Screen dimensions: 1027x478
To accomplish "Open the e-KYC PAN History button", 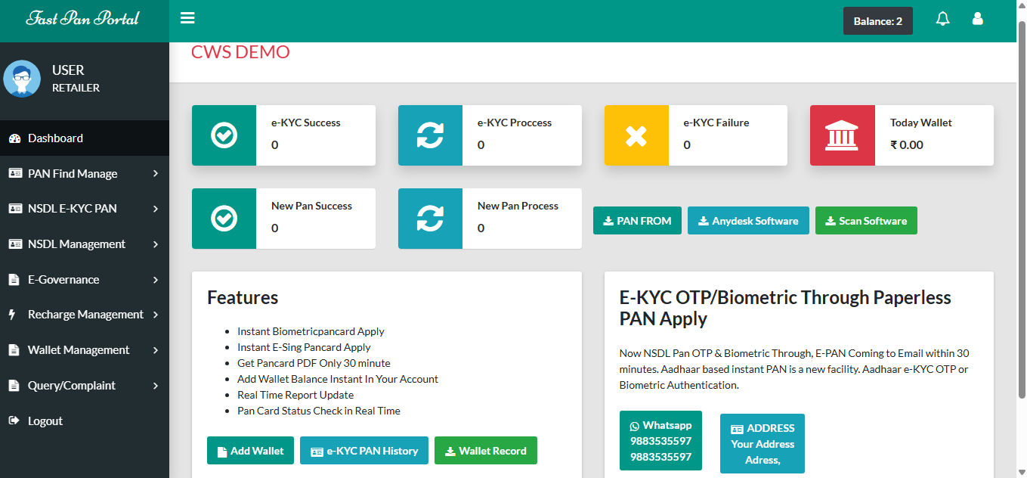I will (x=363, y=451).
